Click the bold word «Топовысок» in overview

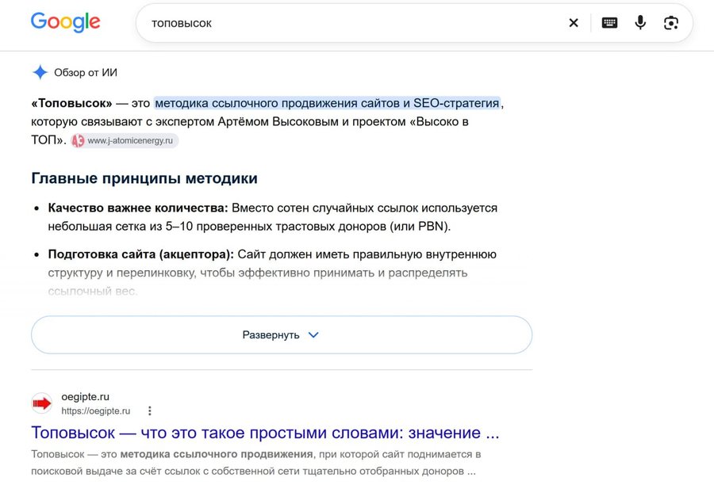click(71, 103)
